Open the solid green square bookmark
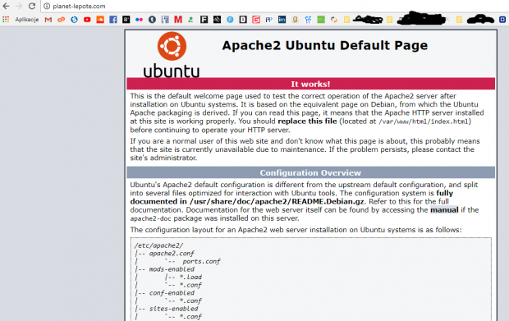Viewport: 509px width, 321px height. pos(321,20)
